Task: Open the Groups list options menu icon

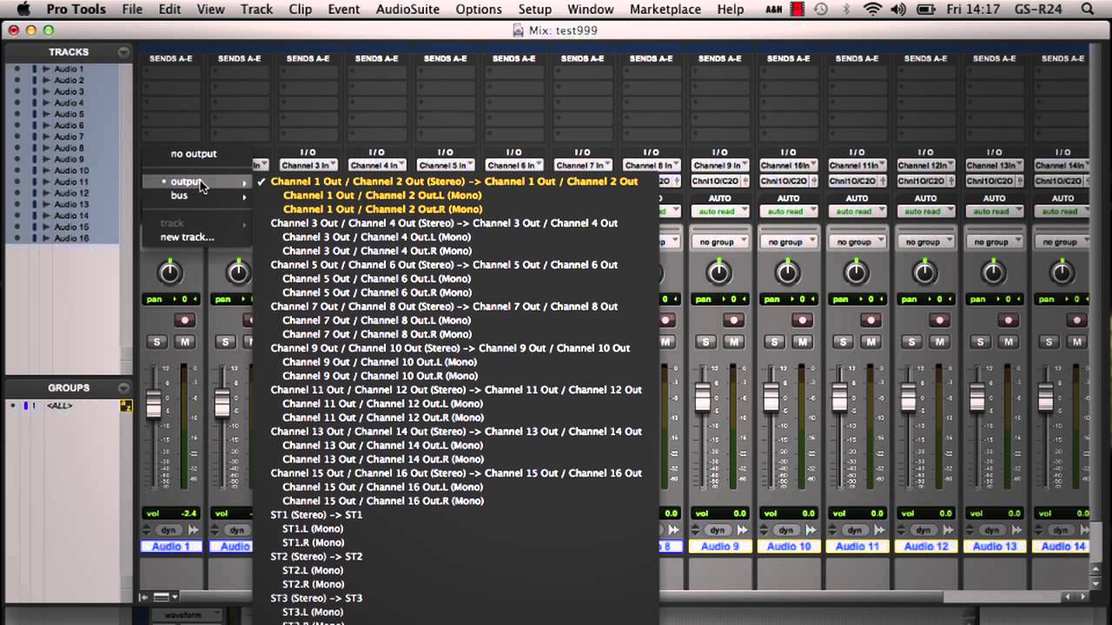Action: 123,388
